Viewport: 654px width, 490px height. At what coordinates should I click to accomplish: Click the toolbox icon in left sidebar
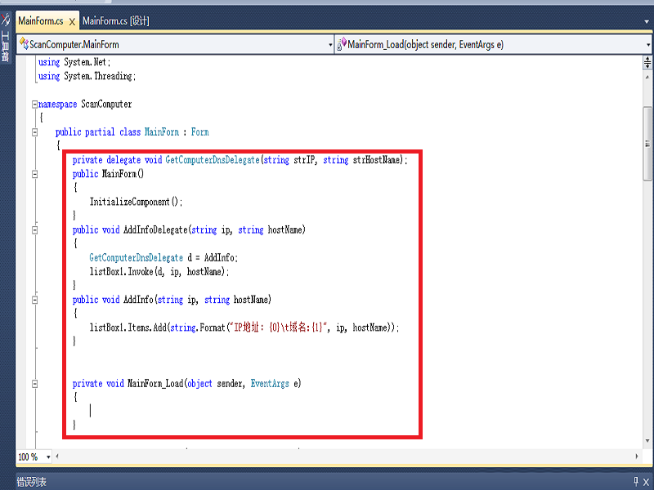[x=6, y=20]
